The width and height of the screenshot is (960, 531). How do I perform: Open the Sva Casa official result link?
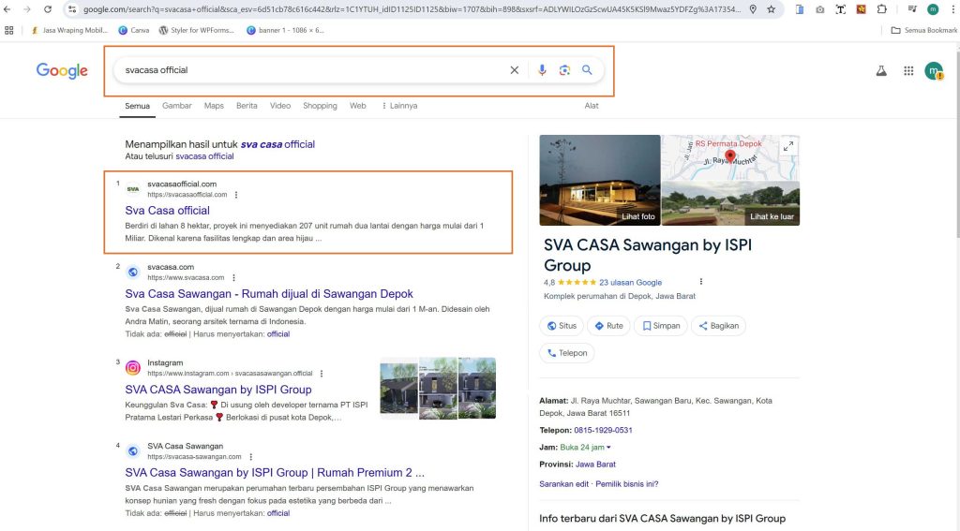pos(167,211)
